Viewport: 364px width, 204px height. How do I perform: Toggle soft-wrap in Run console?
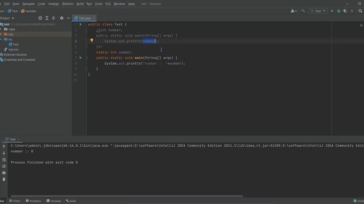coord(4,160)
